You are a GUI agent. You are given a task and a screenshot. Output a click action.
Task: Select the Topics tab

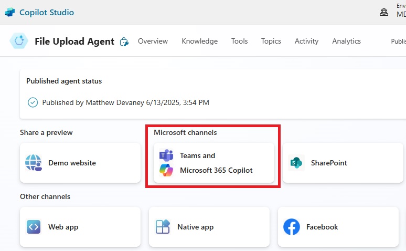tap(271, 41)
